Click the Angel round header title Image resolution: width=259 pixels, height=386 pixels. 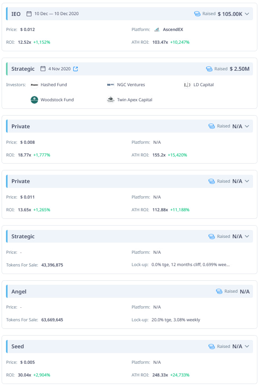pos(19,291)
